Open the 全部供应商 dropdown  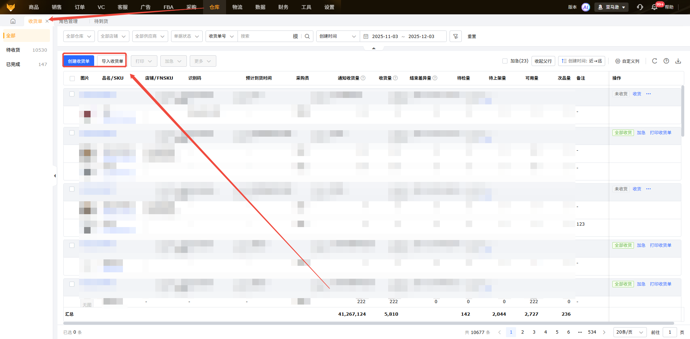(x=150, y=36)
